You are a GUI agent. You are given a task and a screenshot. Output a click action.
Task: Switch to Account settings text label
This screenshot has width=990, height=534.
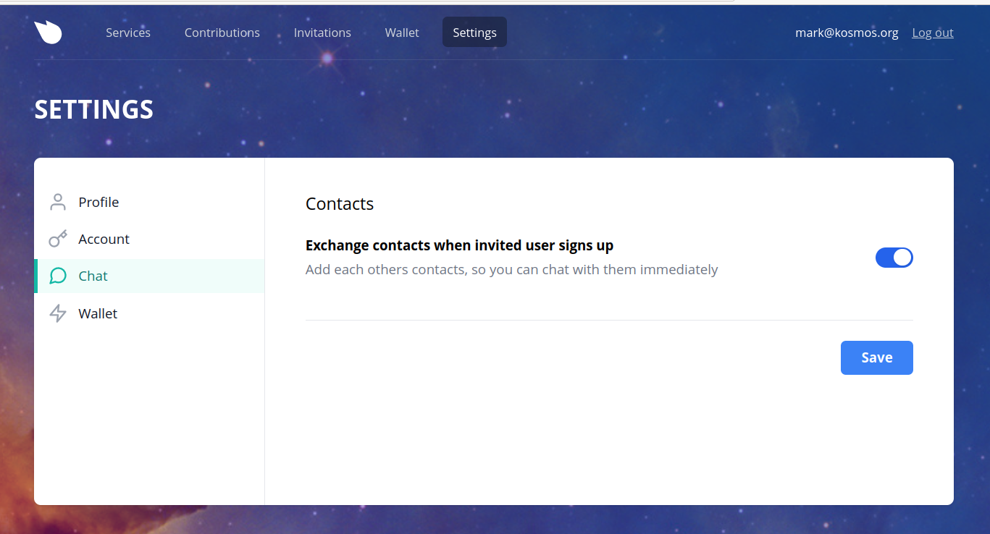(x=104, y=239)
